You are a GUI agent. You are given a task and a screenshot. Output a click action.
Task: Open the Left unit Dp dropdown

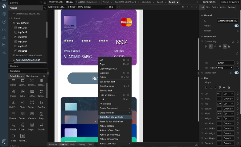[229, 94]
